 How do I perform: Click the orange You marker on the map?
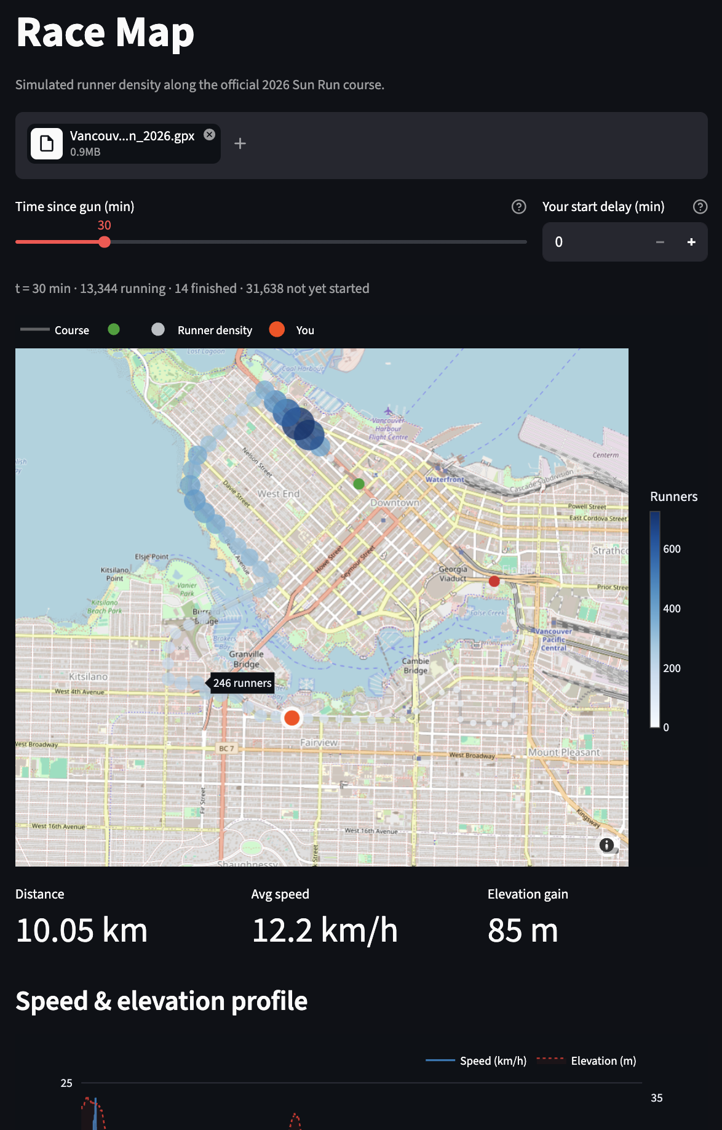292,718
